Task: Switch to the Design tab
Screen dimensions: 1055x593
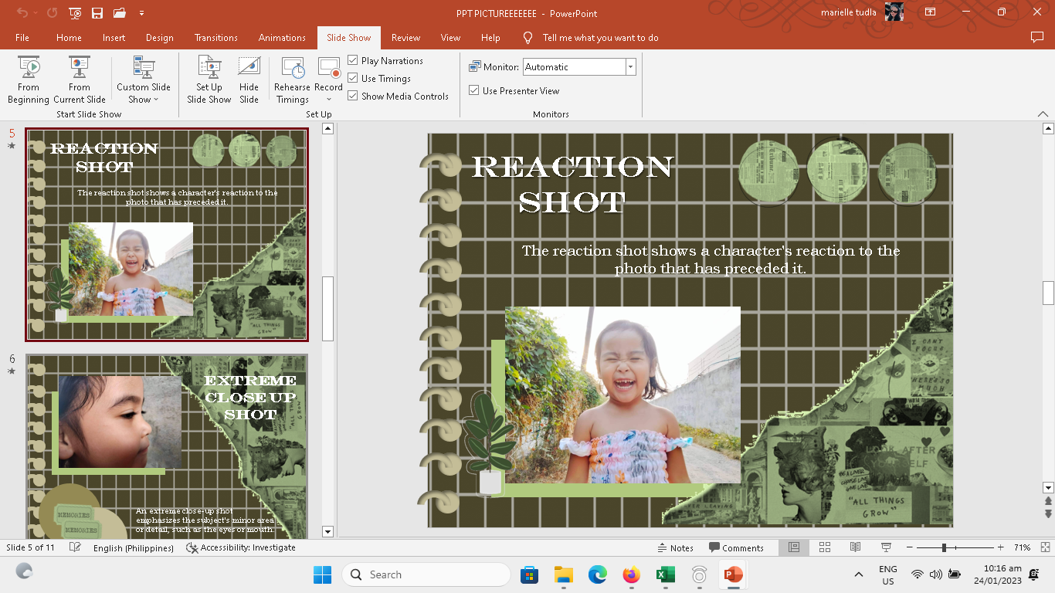Action: 159,38
